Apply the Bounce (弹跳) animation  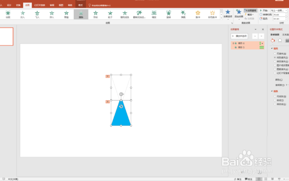(x=183, y=14)
